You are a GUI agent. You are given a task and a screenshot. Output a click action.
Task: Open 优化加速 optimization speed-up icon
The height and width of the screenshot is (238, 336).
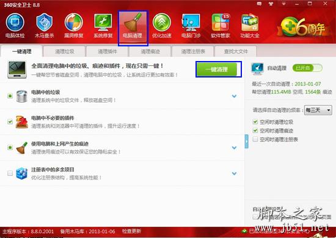(x=162, y=23)
